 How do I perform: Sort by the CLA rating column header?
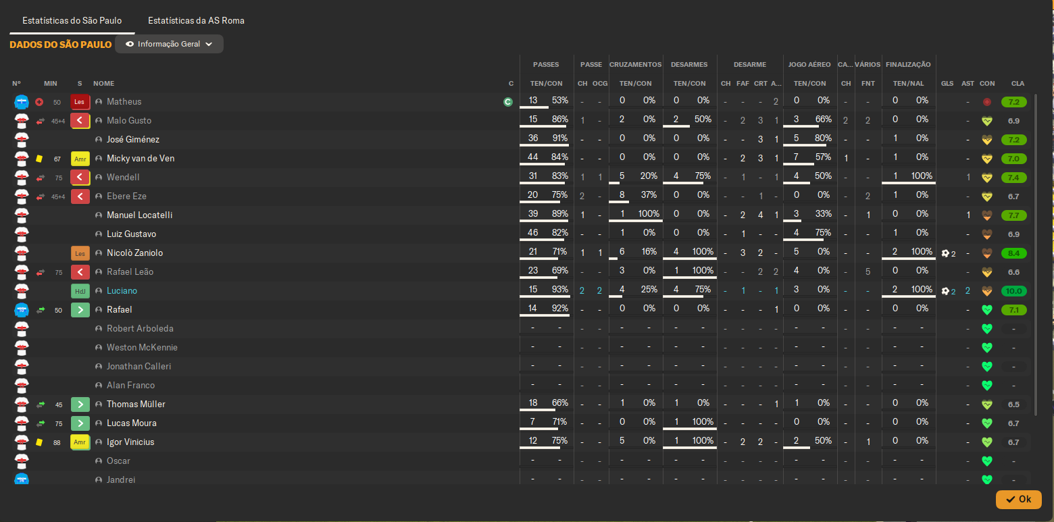click(x=1018, y=84)
